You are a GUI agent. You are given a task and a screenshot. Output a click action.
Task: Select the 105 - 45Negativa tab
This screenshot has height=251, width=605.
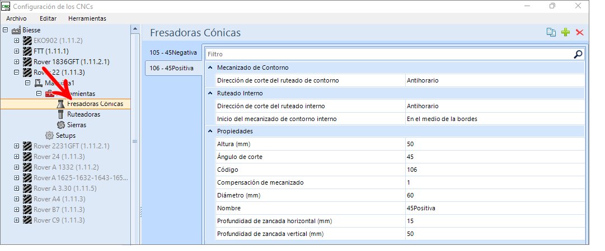coord(173,52)
